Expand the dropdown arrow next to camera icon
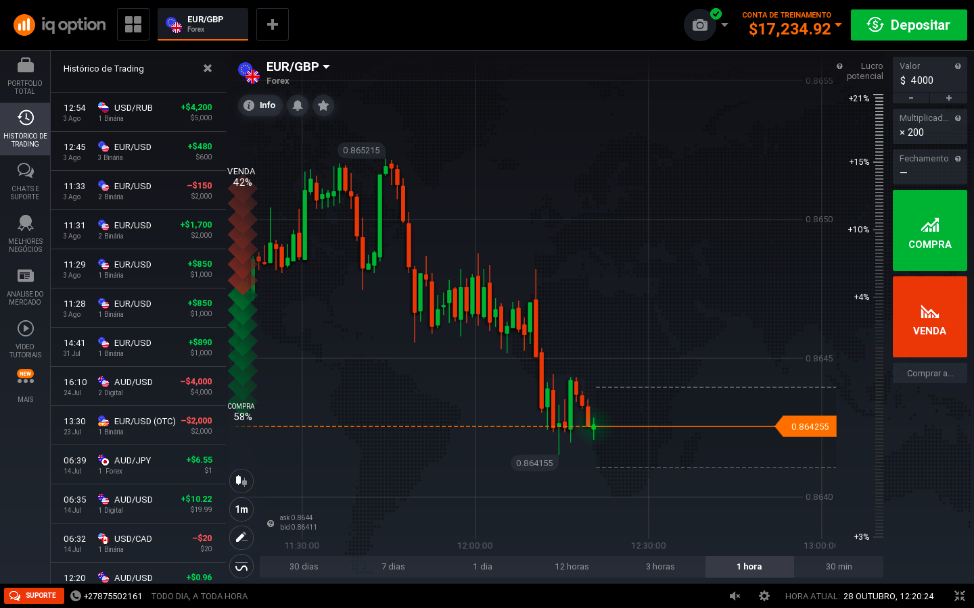The height and width of the screenshot is (608, 974). click(x=725, y=25)
